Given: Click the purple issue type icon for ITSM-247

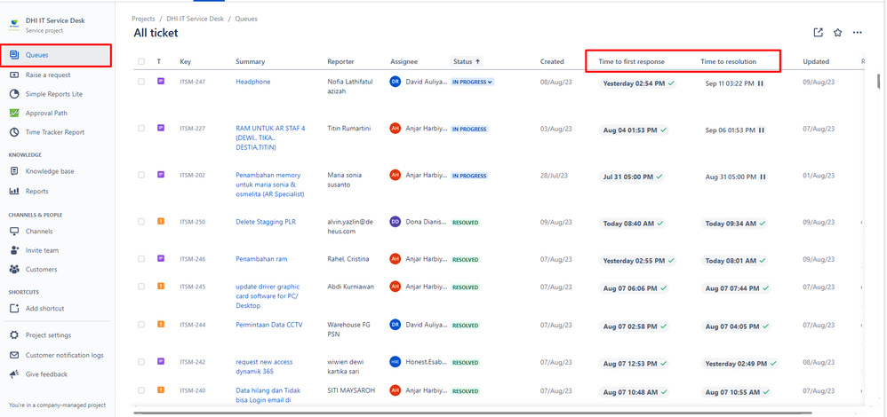Looking at the screenshot, I should tap(160, 82).
